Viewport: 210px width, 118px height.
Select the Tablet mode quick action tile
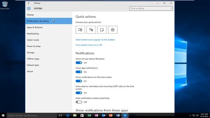80,30
